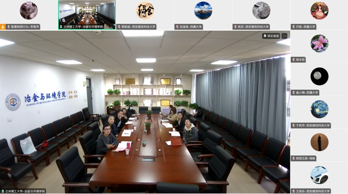This screenshot has height=194, width=348.
Task: Click muted mic icon next to 郭新超
Action: tap(119, 27)
